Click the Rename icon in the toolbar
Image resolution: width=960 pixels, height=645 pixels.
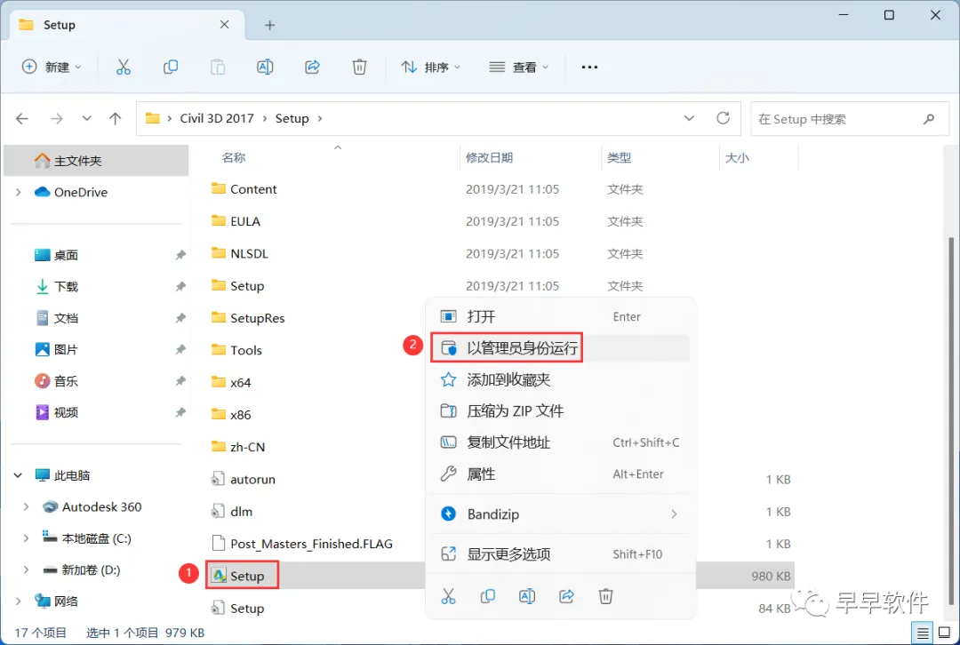click(265, 67)
